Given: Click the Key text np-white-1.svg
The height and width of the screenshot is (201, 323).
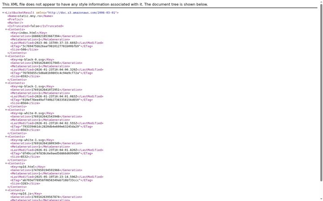Looking at the screenshot, I should click(x=31, y=140).
